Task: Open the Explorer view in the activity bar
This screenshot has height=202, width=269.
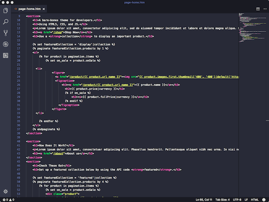Action: [5, 10]
